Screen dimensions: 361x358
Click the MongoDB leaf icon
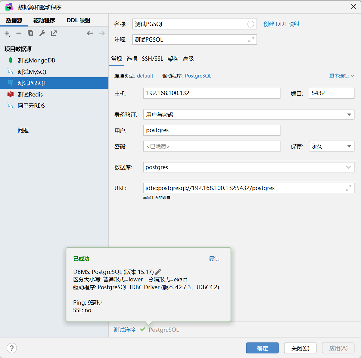click(x=11, y=60)
